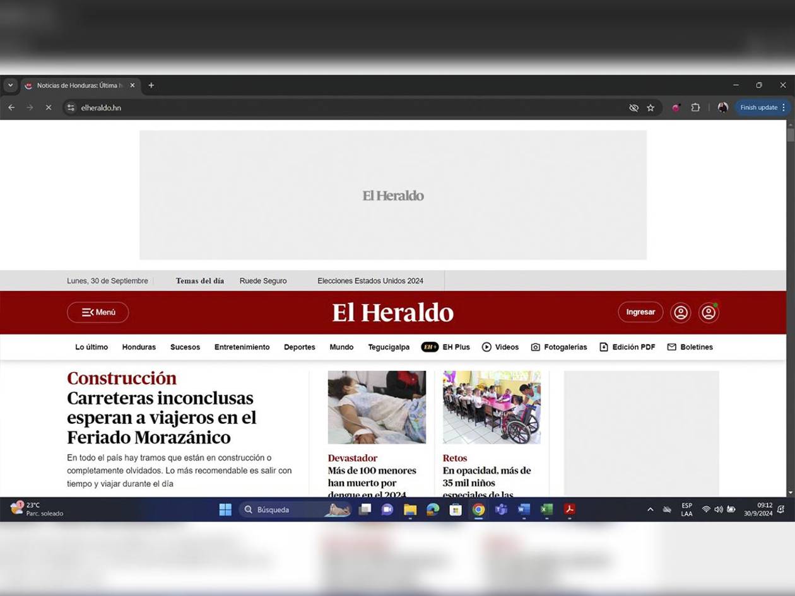Viewport: 795px width, 596px height.
Task: Toggle the incognito eye tracking icon
Action: (633, 108)
